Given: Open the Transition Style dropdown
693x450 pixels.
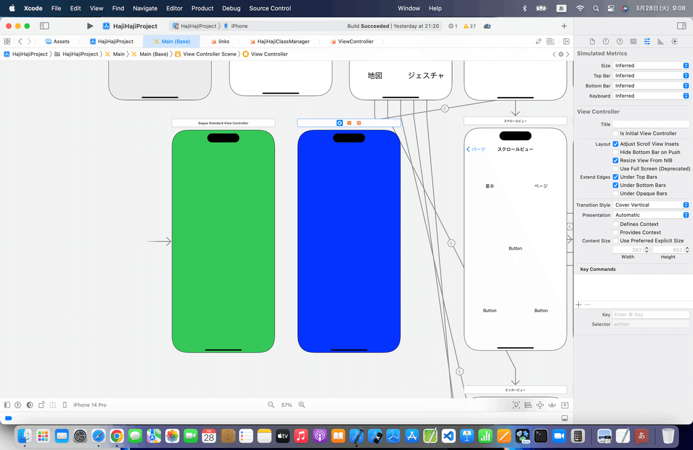Looking at the screenshot, I should pyautogui.click(x=651, y=205).
